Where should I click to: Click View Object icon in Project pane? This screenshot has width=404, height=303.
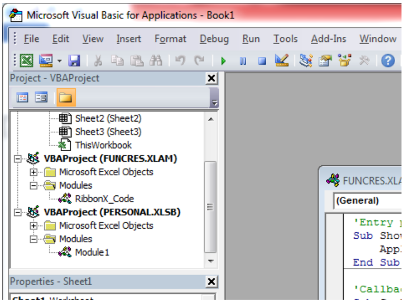click(x=41, y=98)
